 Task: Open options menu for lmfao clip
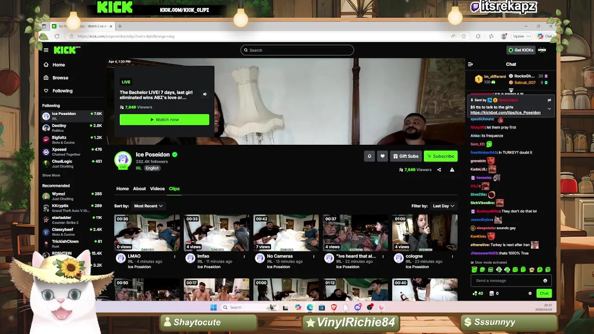244,257
